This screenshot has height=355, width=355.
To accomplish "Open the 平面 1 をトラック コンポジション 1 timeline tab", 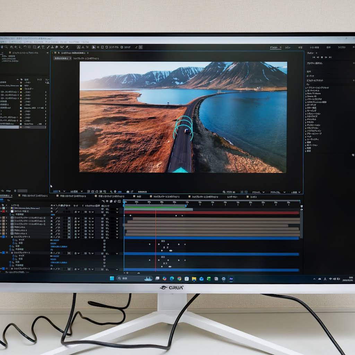I will point(35,196).
